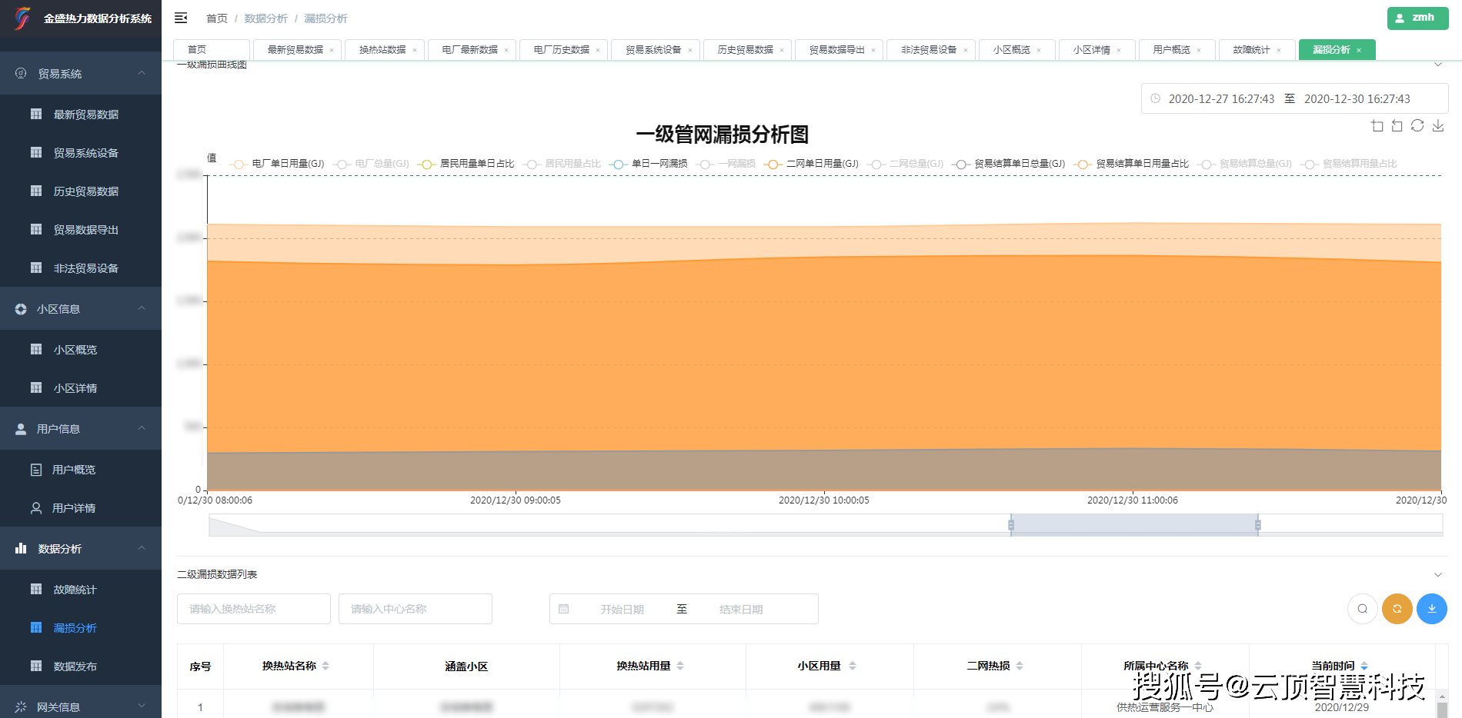The height and width of the screenshot is (718, 1462).
Task: Toggle 贸易结算单日总量(GJ) legend series
Action: pyautogui.click(x=1009, y=164)
